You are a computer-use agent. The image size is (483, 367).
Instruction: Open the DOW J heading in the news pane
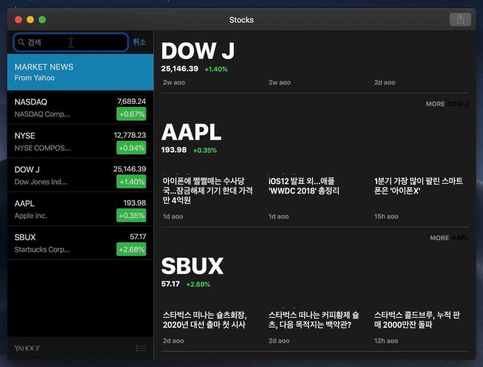(198, 51)
